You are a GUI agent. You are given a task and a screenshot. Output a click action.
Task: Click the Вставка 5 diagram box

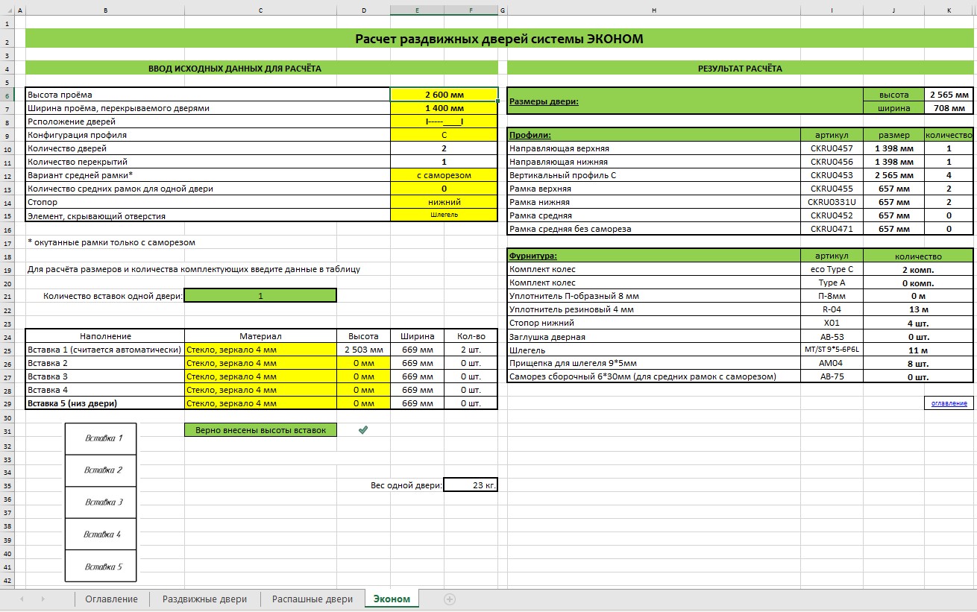pos(101,567)
